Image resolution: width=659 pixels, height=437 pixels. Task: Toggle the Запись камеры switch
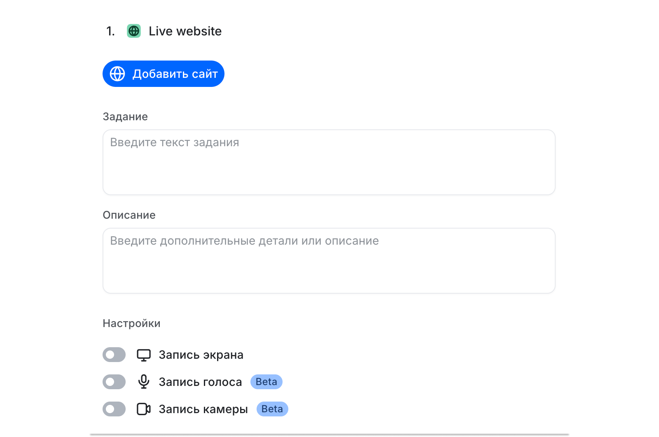coord(114,409)
